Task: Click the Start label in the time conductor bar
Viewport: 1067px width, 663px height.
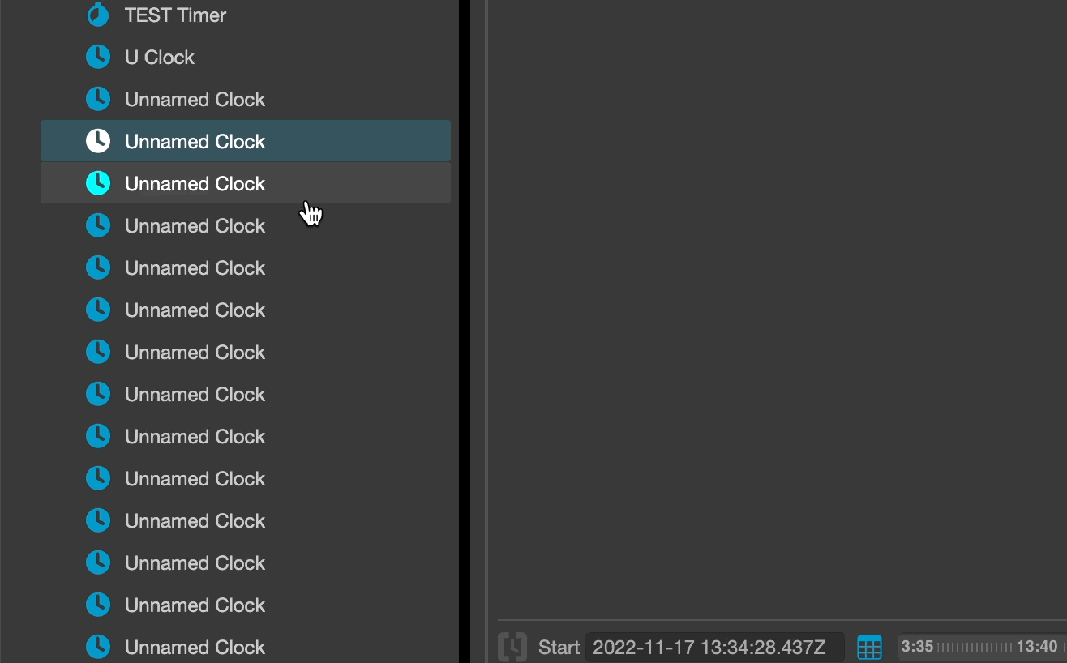Action: click(x=559, y=647)
